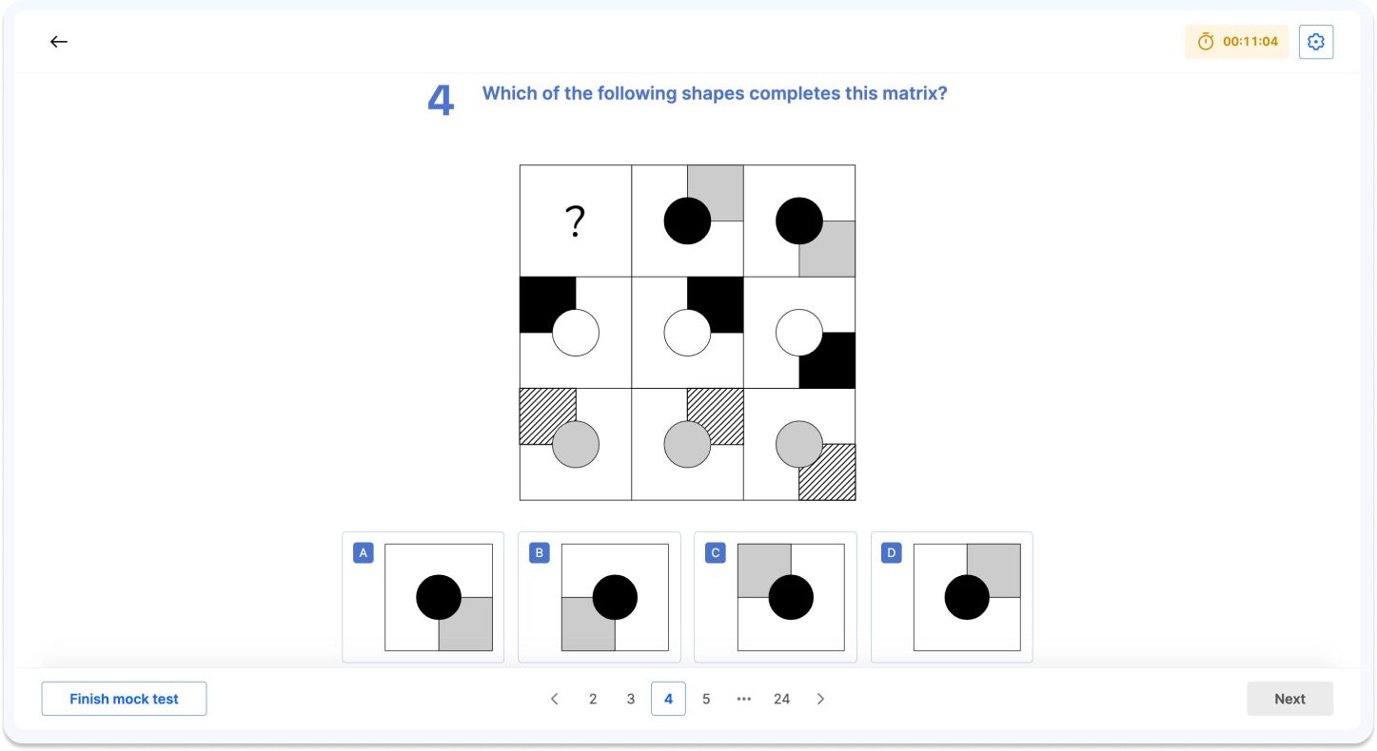Select answer option A
Image resolution: width=1377 pixels, height=751 pixels.
(x=423, y=597)
